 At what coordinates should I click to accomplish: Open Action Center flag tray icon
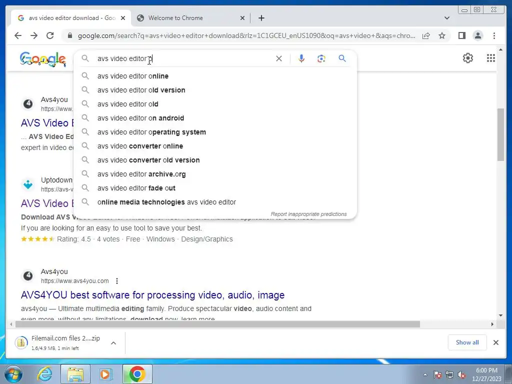pos(437,375)
